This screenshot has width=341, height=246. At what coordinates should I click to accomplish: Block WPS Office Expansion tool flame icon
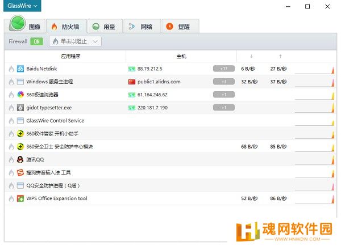click(11, 198)
